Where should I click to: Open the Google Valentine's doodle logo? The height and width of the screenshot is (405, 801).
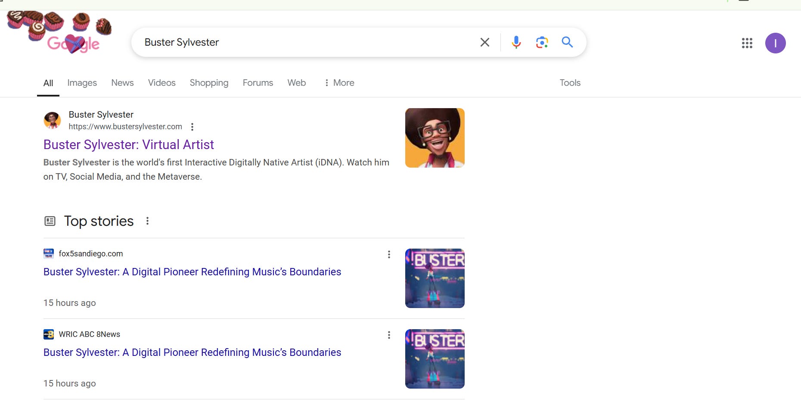(59, 32)
